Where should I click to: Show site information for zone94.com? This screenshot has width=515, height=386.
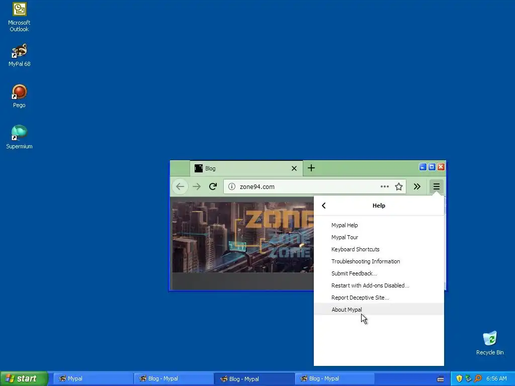(231, 187)
